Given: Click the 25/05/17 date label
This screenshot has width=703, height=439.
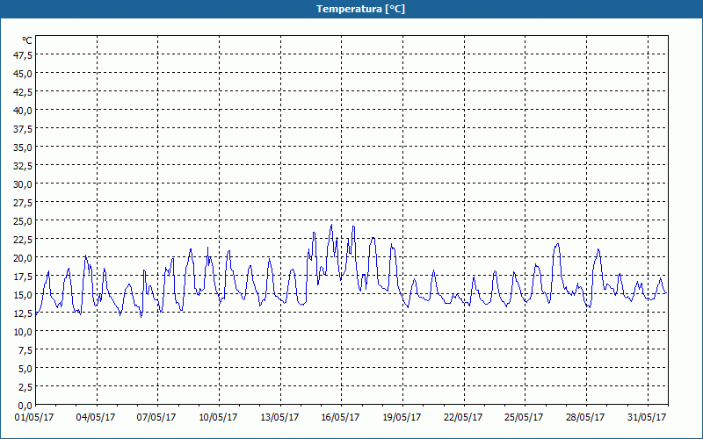Looking at the screenshot, I should 524,418.
